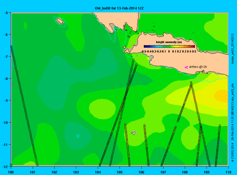Image resolution: width=237 pixels, height=175 pixels.
Task: Click the x-axis label '103'
Action: tap(76, 172)
